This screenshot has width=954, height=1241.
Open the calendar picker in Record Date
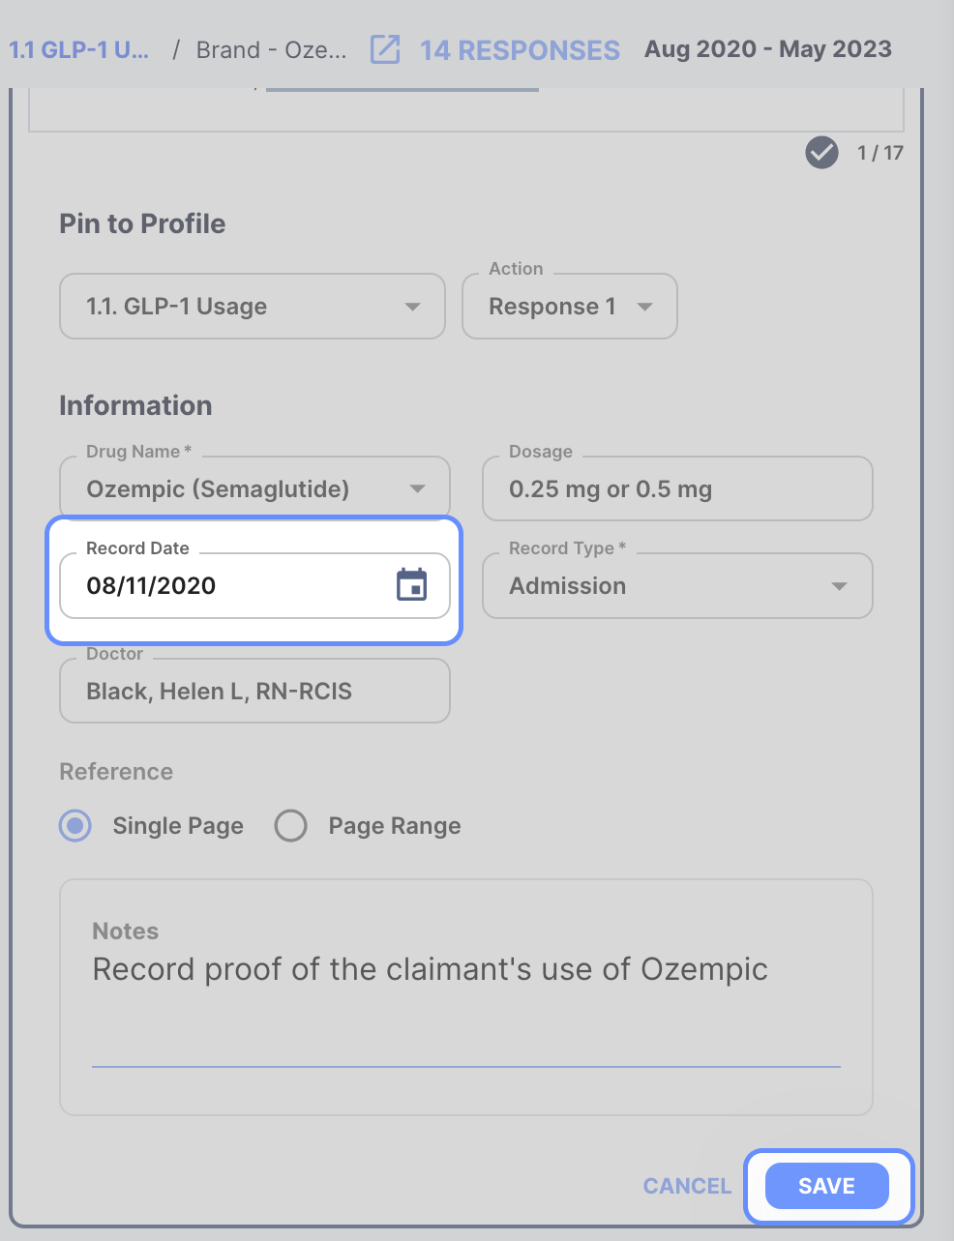pyautogui.click(x=411, y=584)
